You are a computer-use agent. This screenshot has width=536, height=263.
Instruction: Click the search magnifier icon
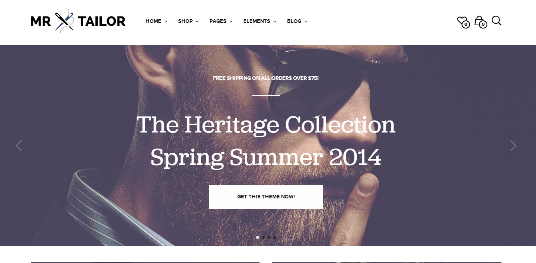497,21
